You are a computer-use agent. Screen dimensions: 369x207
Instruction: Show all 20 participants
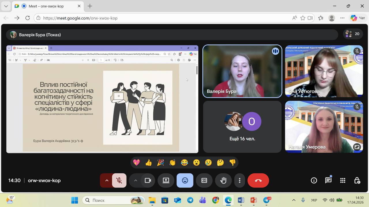pyautogui.click(x=353, y=34)
